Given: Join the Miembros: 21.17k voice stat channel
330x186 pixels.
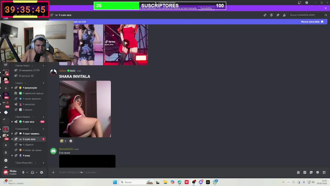Looking at the screenshot, I should (x=29, y=70).
